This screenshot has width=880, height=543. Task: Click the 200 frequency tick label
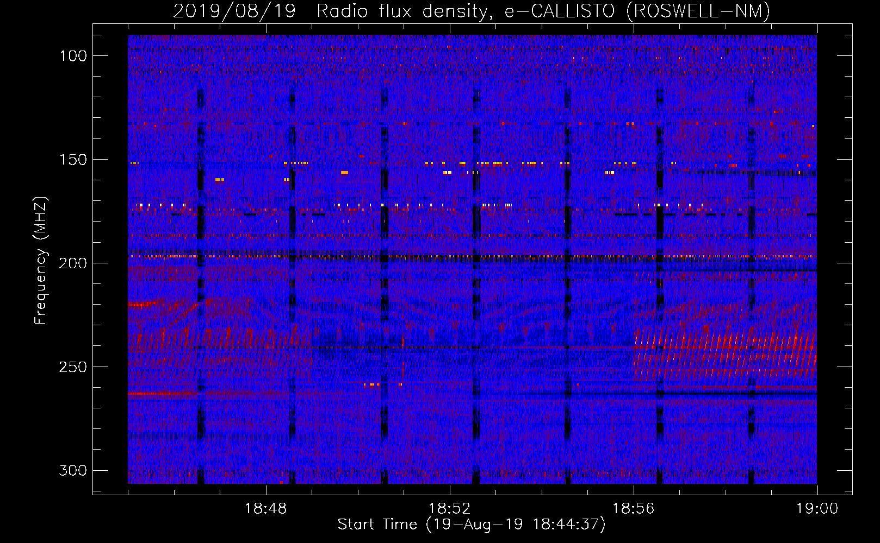73,263
